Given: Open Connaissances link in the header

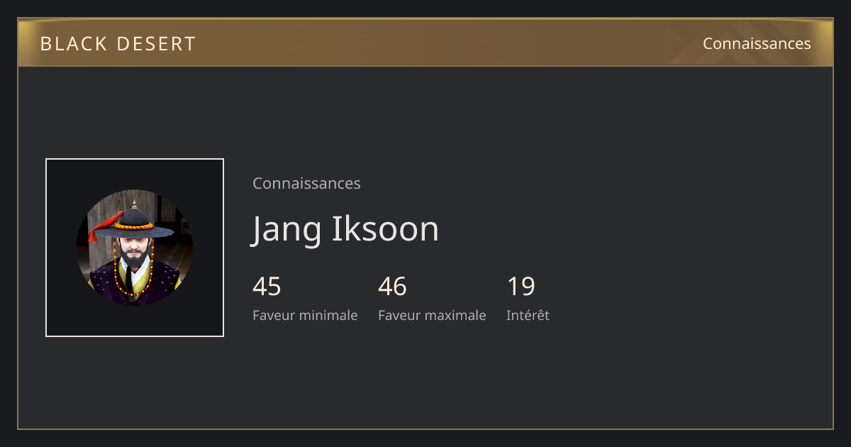Looking at the screenshot, I should click(757, 44).
